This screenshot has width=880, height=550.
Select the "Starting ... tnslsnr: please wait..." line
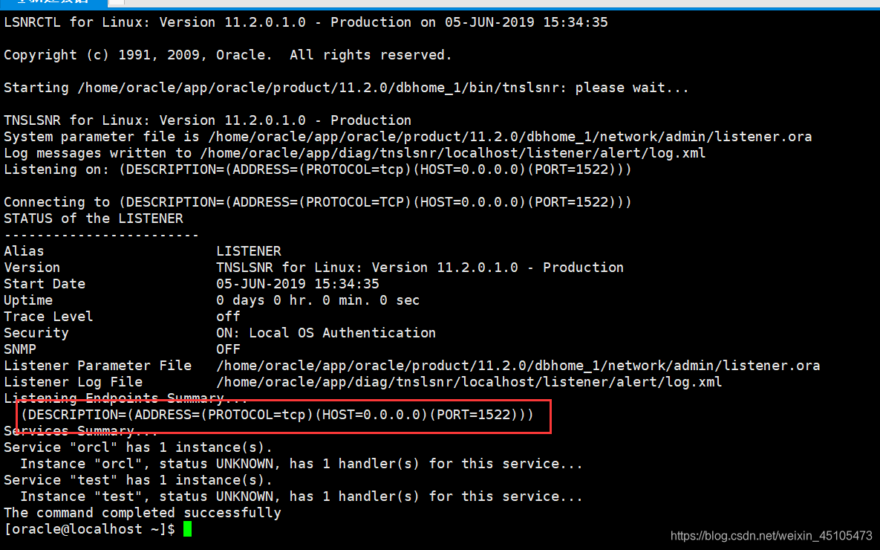pos(346,88)
